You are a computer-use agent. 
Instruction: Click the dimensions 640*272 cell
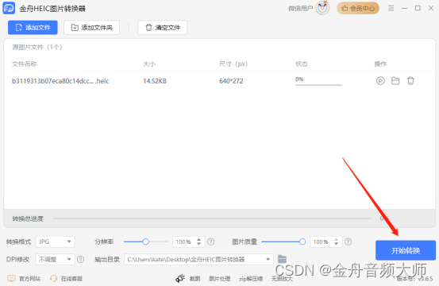(231, 81)
